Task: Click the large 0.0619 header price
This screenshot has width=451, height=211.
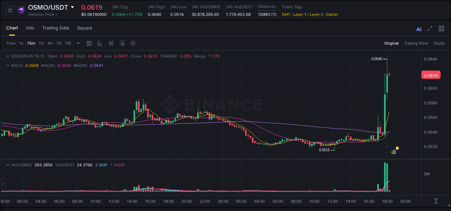Action: (x=92, y=7)
